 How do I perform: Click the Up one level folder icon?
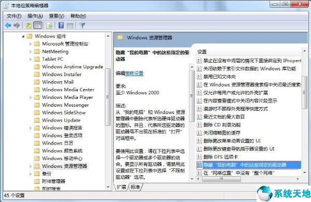pyautogui.click(x=29, y=25)
